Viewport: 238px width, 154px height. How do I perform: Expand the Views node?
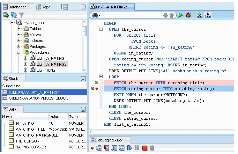click(x=18, y=35)
